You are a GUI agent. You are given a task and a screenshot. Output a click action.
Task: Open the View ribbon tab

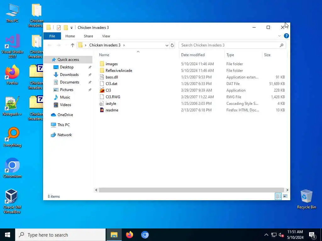(x=106, y=36)
